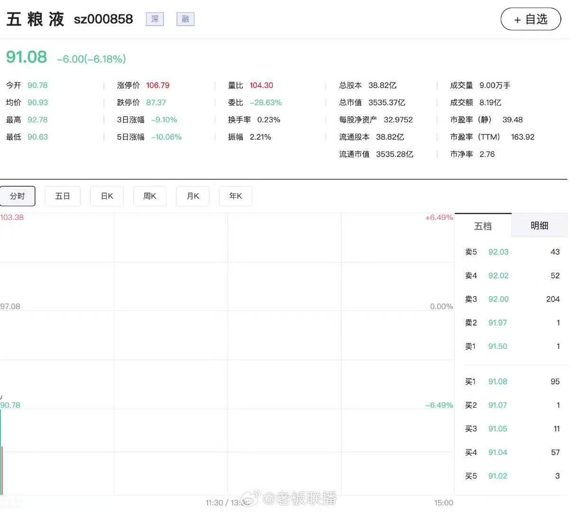Click chart percent label 0.00%

click(x=441, y=306)
